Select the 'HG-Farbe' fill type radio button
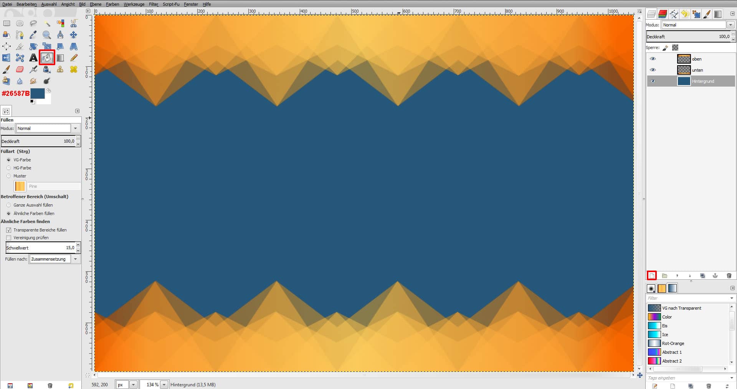Viewport: 737px width, 389px height. coord(9,168)
